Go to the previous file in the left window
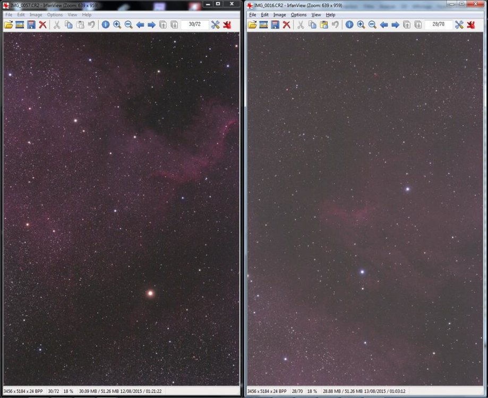Viewport: 488px width, 398px height. pos(140,24)
